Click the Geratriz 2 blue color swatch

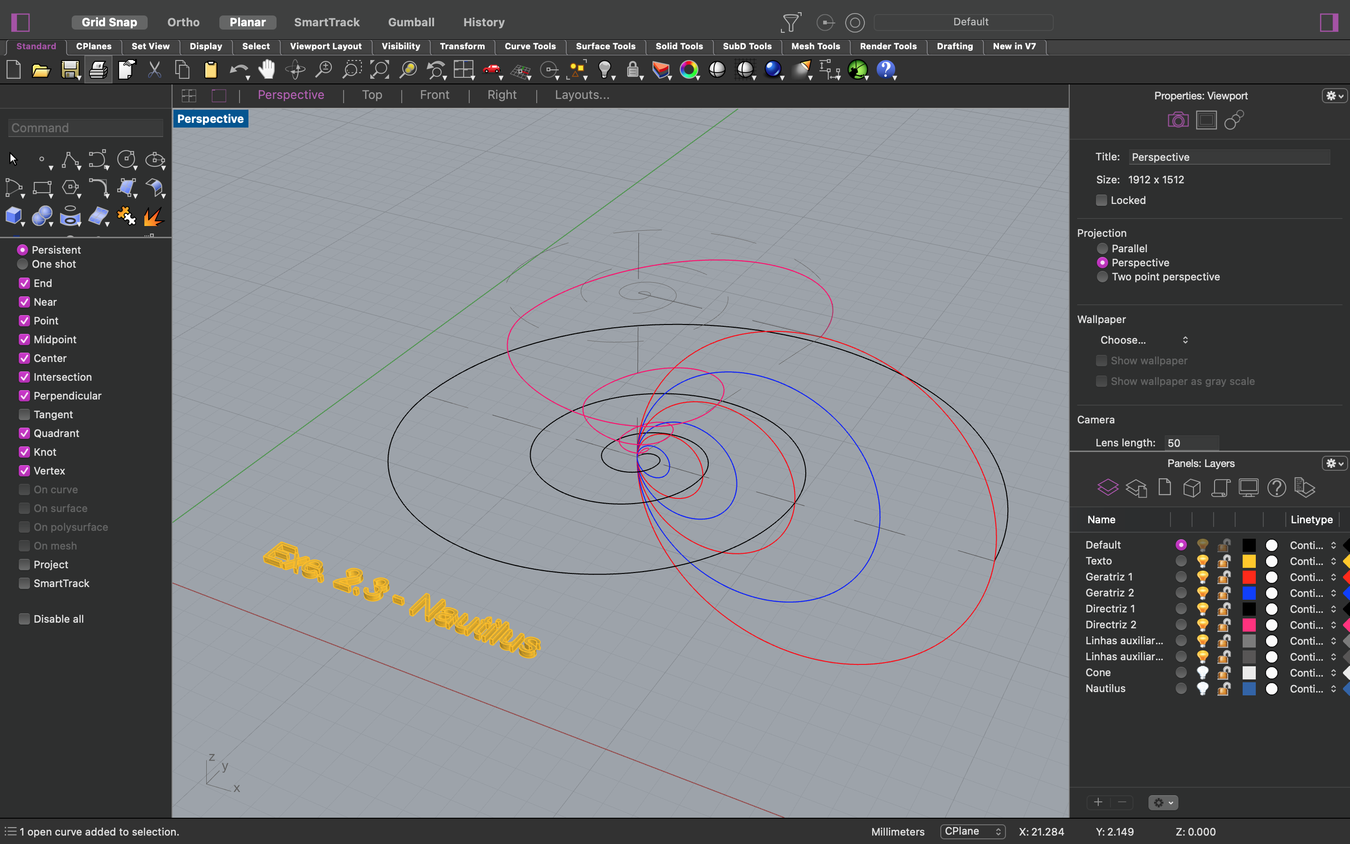pos(1248,593)
